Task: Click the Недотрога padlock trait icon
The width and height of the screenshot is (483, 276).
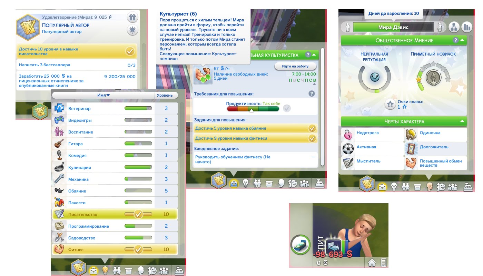Action: [x=347, y=135]
